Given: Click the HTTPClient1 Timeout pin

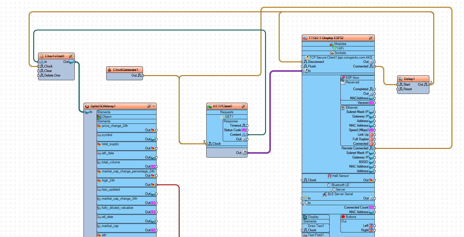Looking at the screenshot, I should [x=247, y=125].
